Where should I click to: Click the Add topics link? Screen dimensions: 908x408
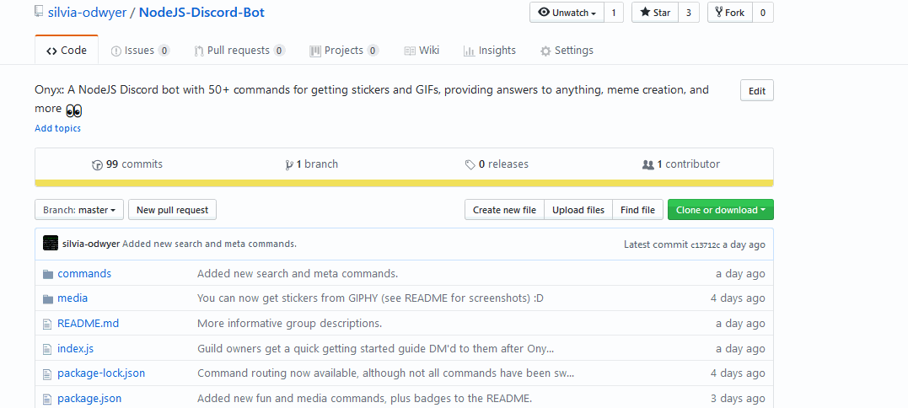pos(57,128)
